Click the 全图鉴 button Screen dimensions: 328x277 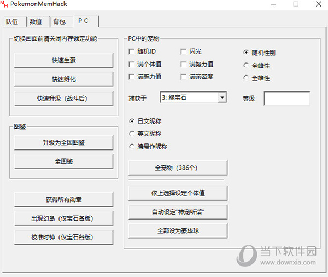pos(64,161)
